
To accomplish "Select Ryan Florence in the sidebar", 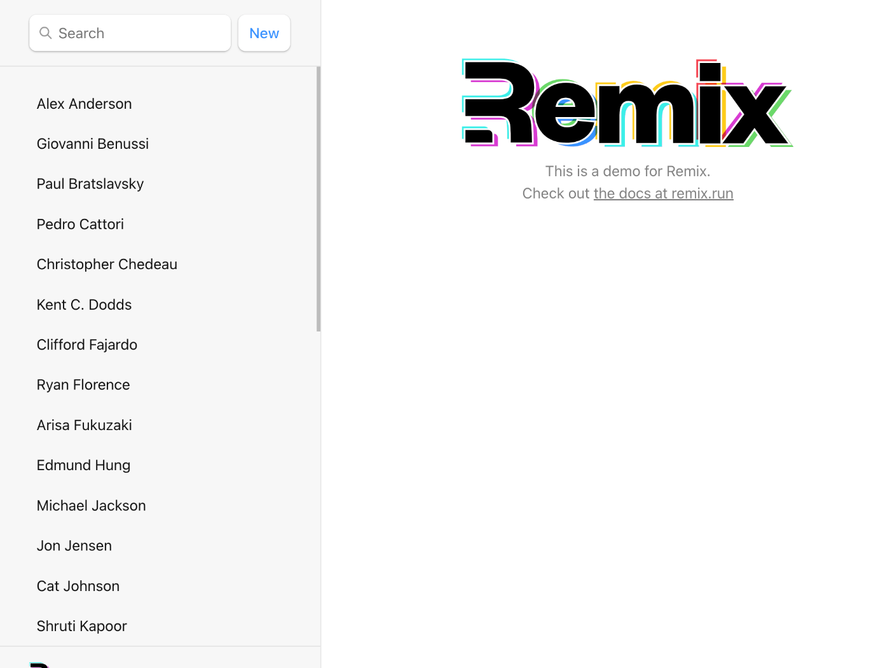I will [160, 385].
